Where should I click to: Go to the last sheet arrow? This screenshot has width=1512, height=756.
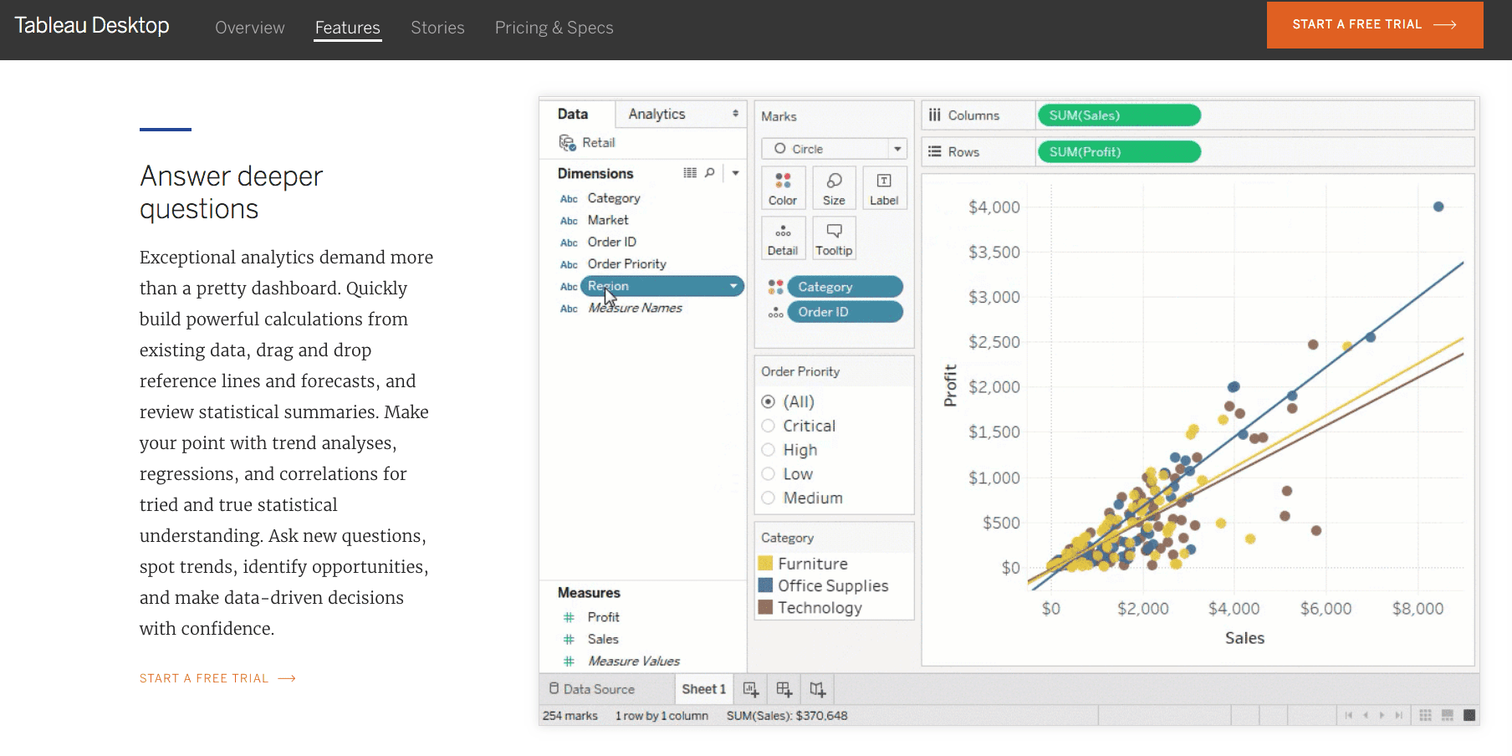(x=1398, y=715)
